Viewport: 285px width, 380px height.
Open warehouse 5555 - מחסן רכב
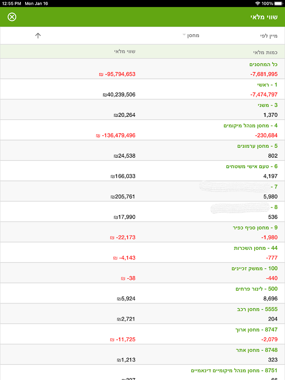point(142,313)
